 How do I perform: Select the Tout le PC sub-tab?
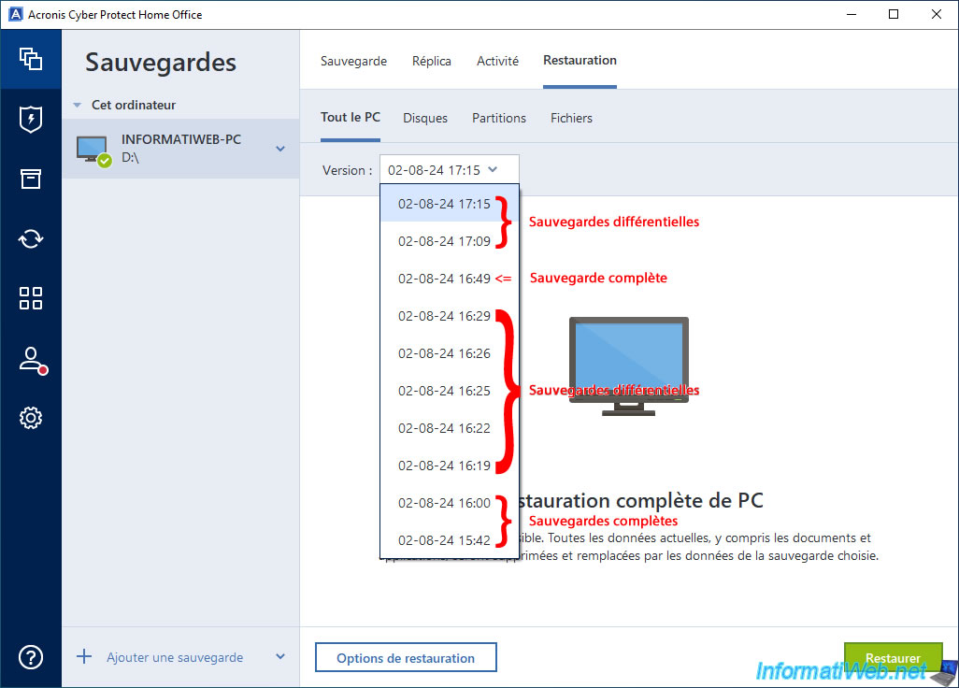(x=351, y=118)
